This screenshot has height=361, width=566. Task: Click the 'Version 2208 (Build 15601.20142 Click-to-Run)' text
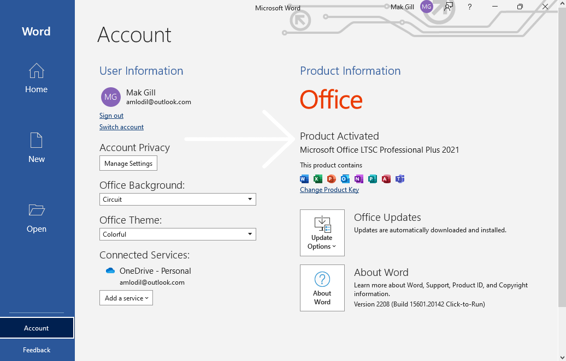point(419,304)
